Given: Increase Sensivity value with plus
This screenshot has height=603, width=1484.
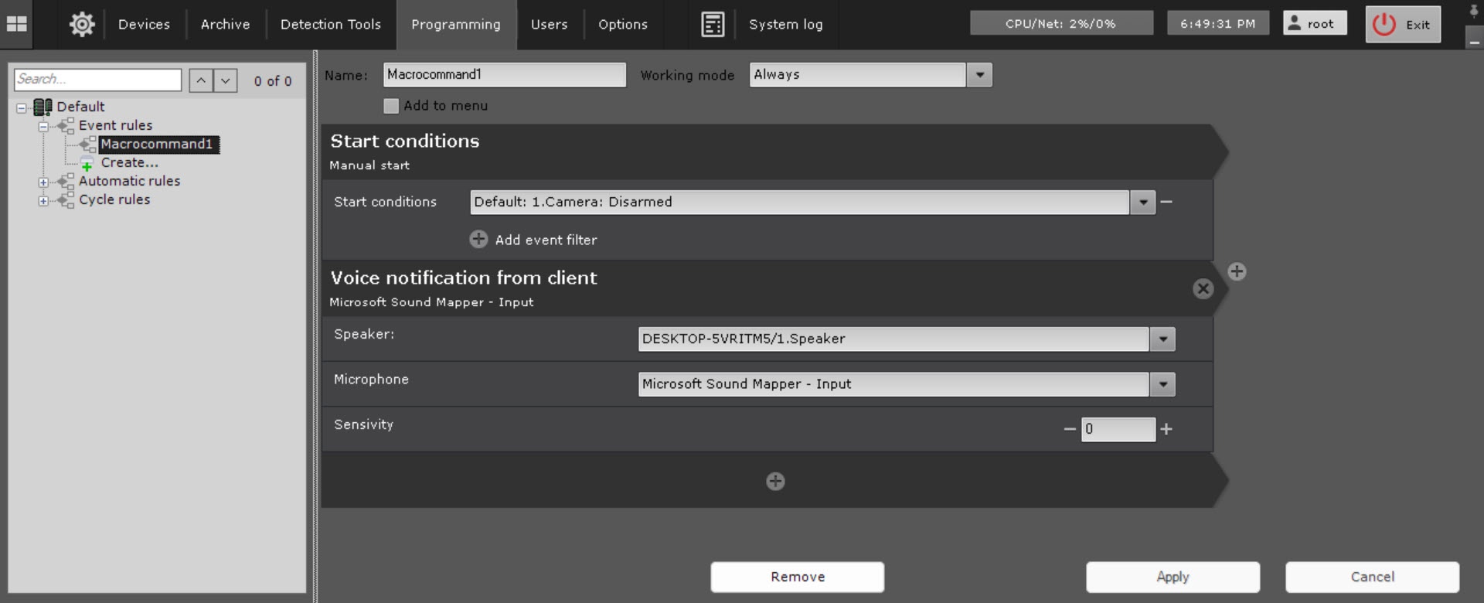Looking at the screenshot, I should (1166, 429).
